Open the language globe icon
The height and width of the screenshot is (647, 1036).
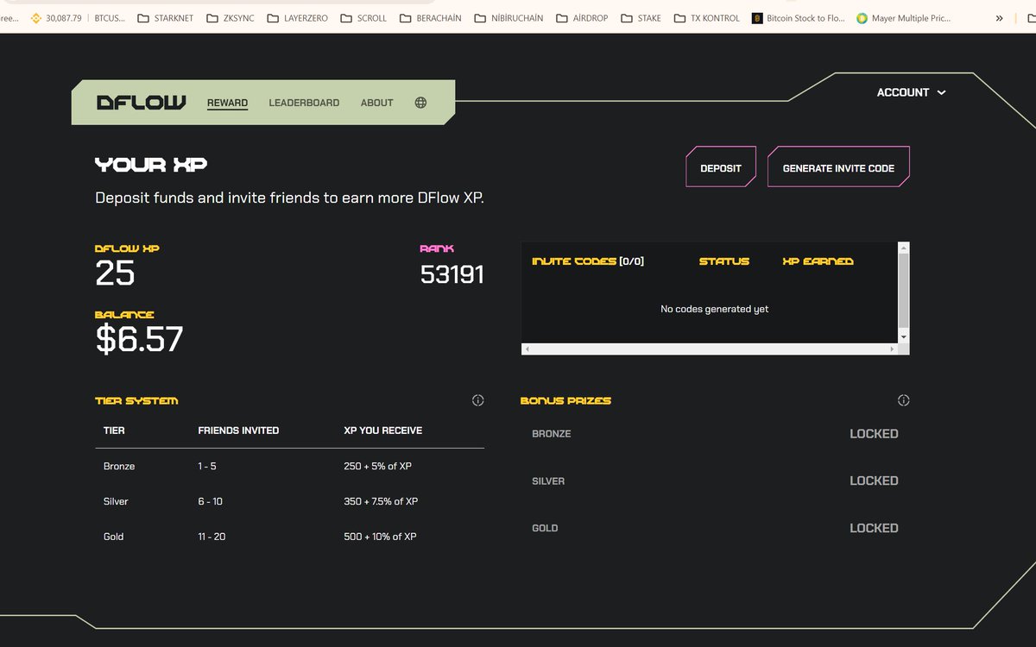[x=420, y=103]
